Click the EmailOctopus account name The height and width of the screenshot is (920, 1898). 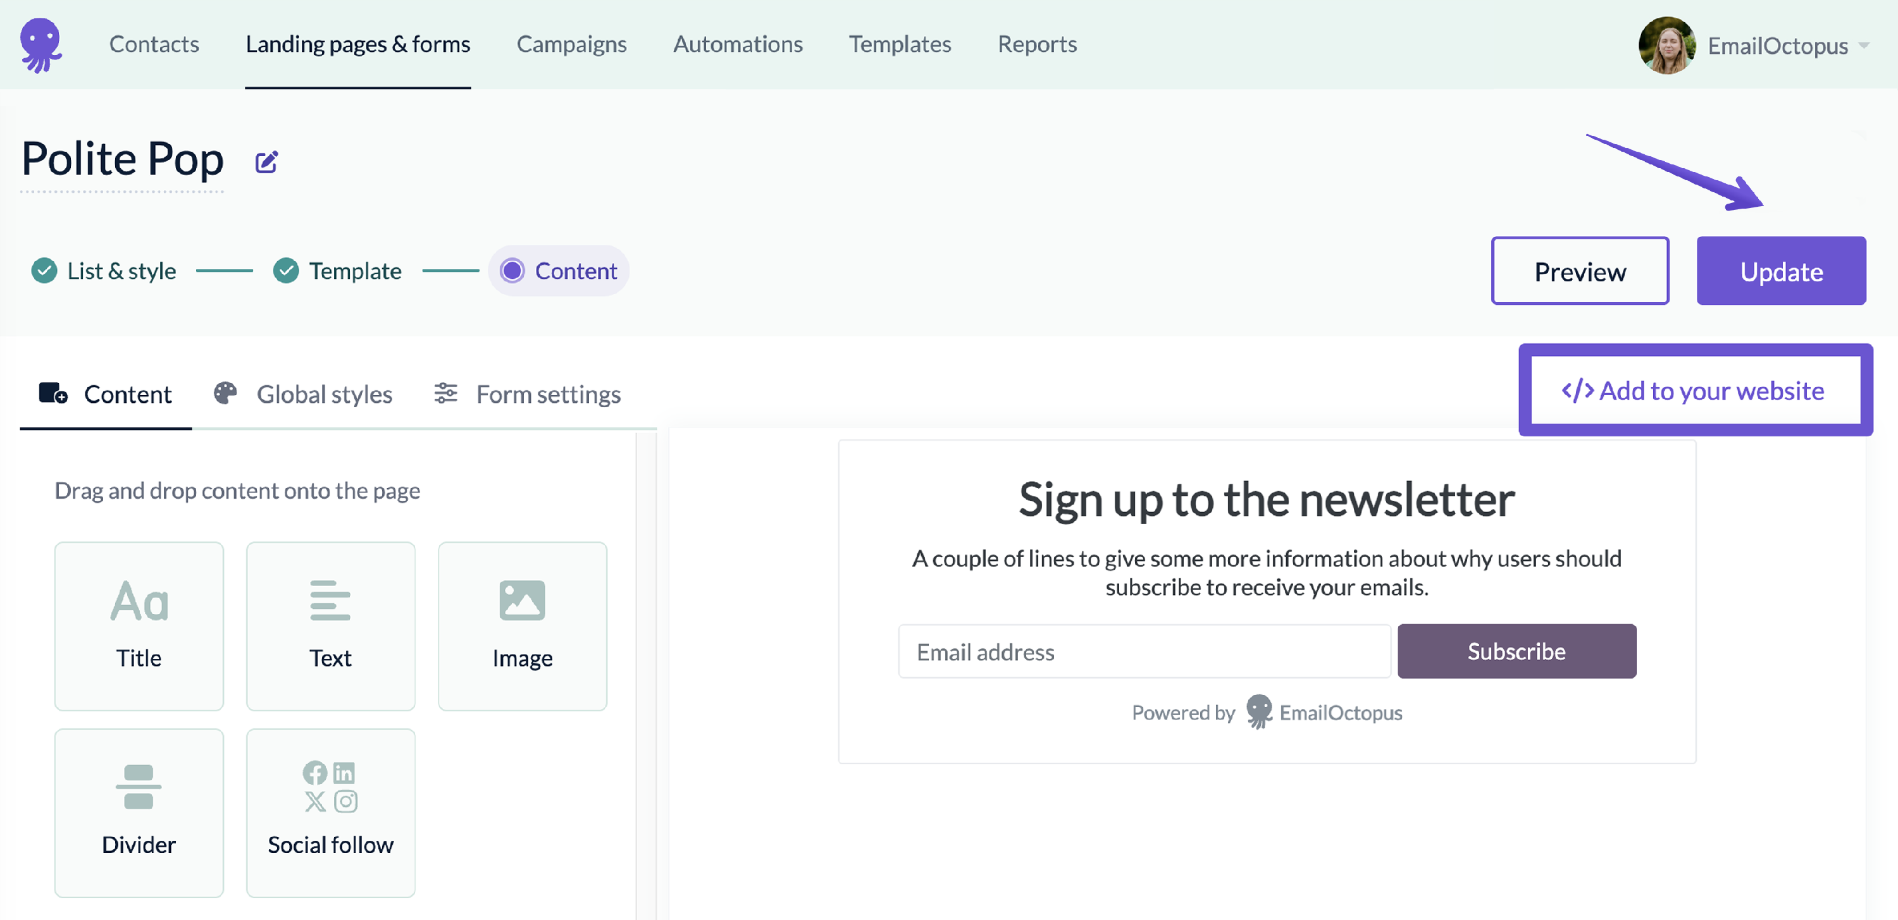(x=1777, y=46)
